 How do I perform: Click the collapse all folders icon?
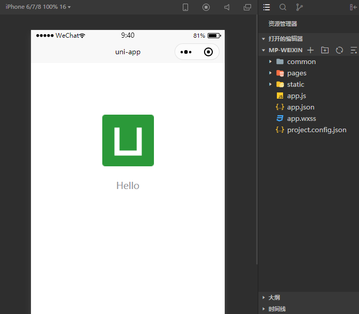point(354,50)
